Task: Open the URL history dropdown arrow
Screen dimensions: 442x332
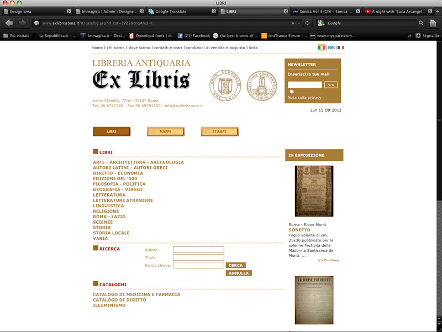Action: pos(299,23)
